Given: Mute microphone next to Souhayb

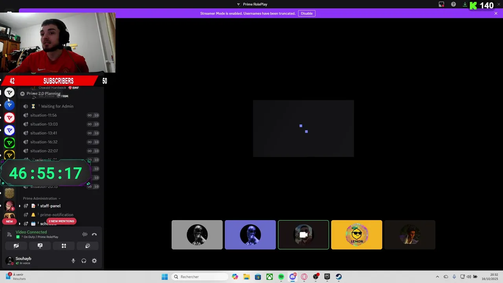Looking at the screenshot, I should tap(73, 261).
